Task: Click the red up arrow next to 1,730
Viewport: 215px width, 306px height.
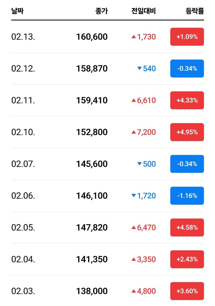Action: click(134, 37)
